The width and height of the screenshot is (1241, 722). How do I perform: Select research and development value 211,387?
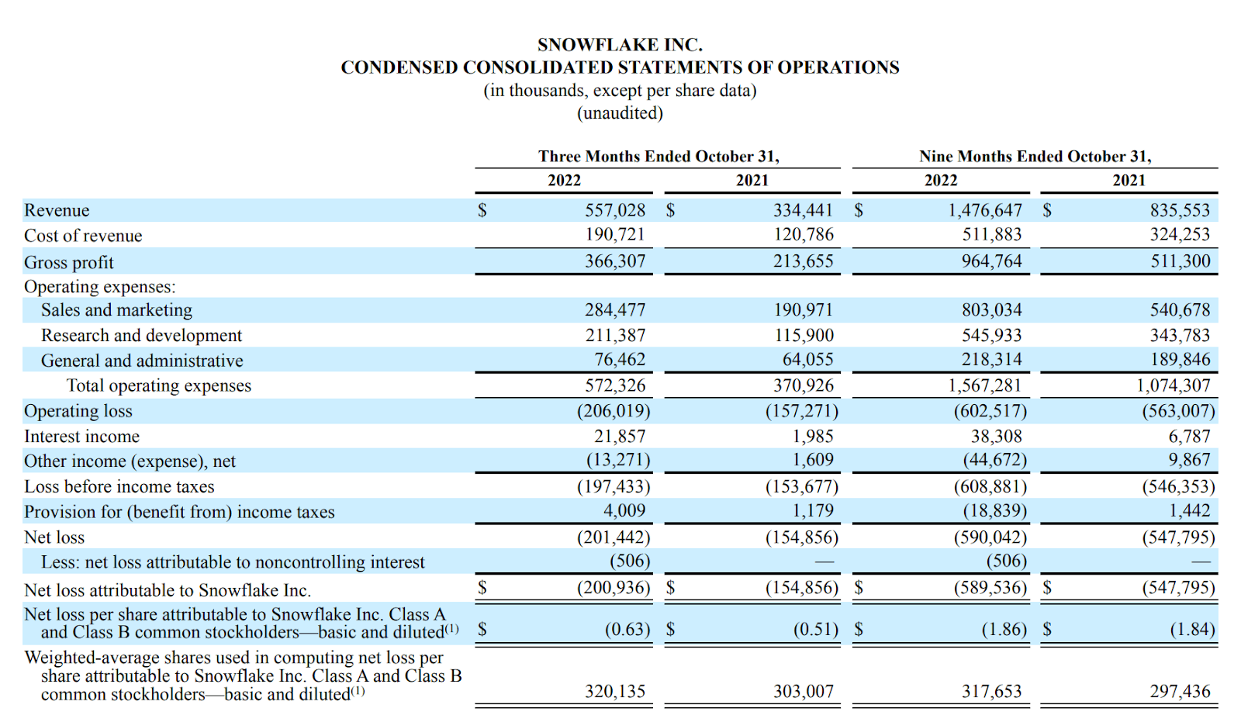[615, 335]
